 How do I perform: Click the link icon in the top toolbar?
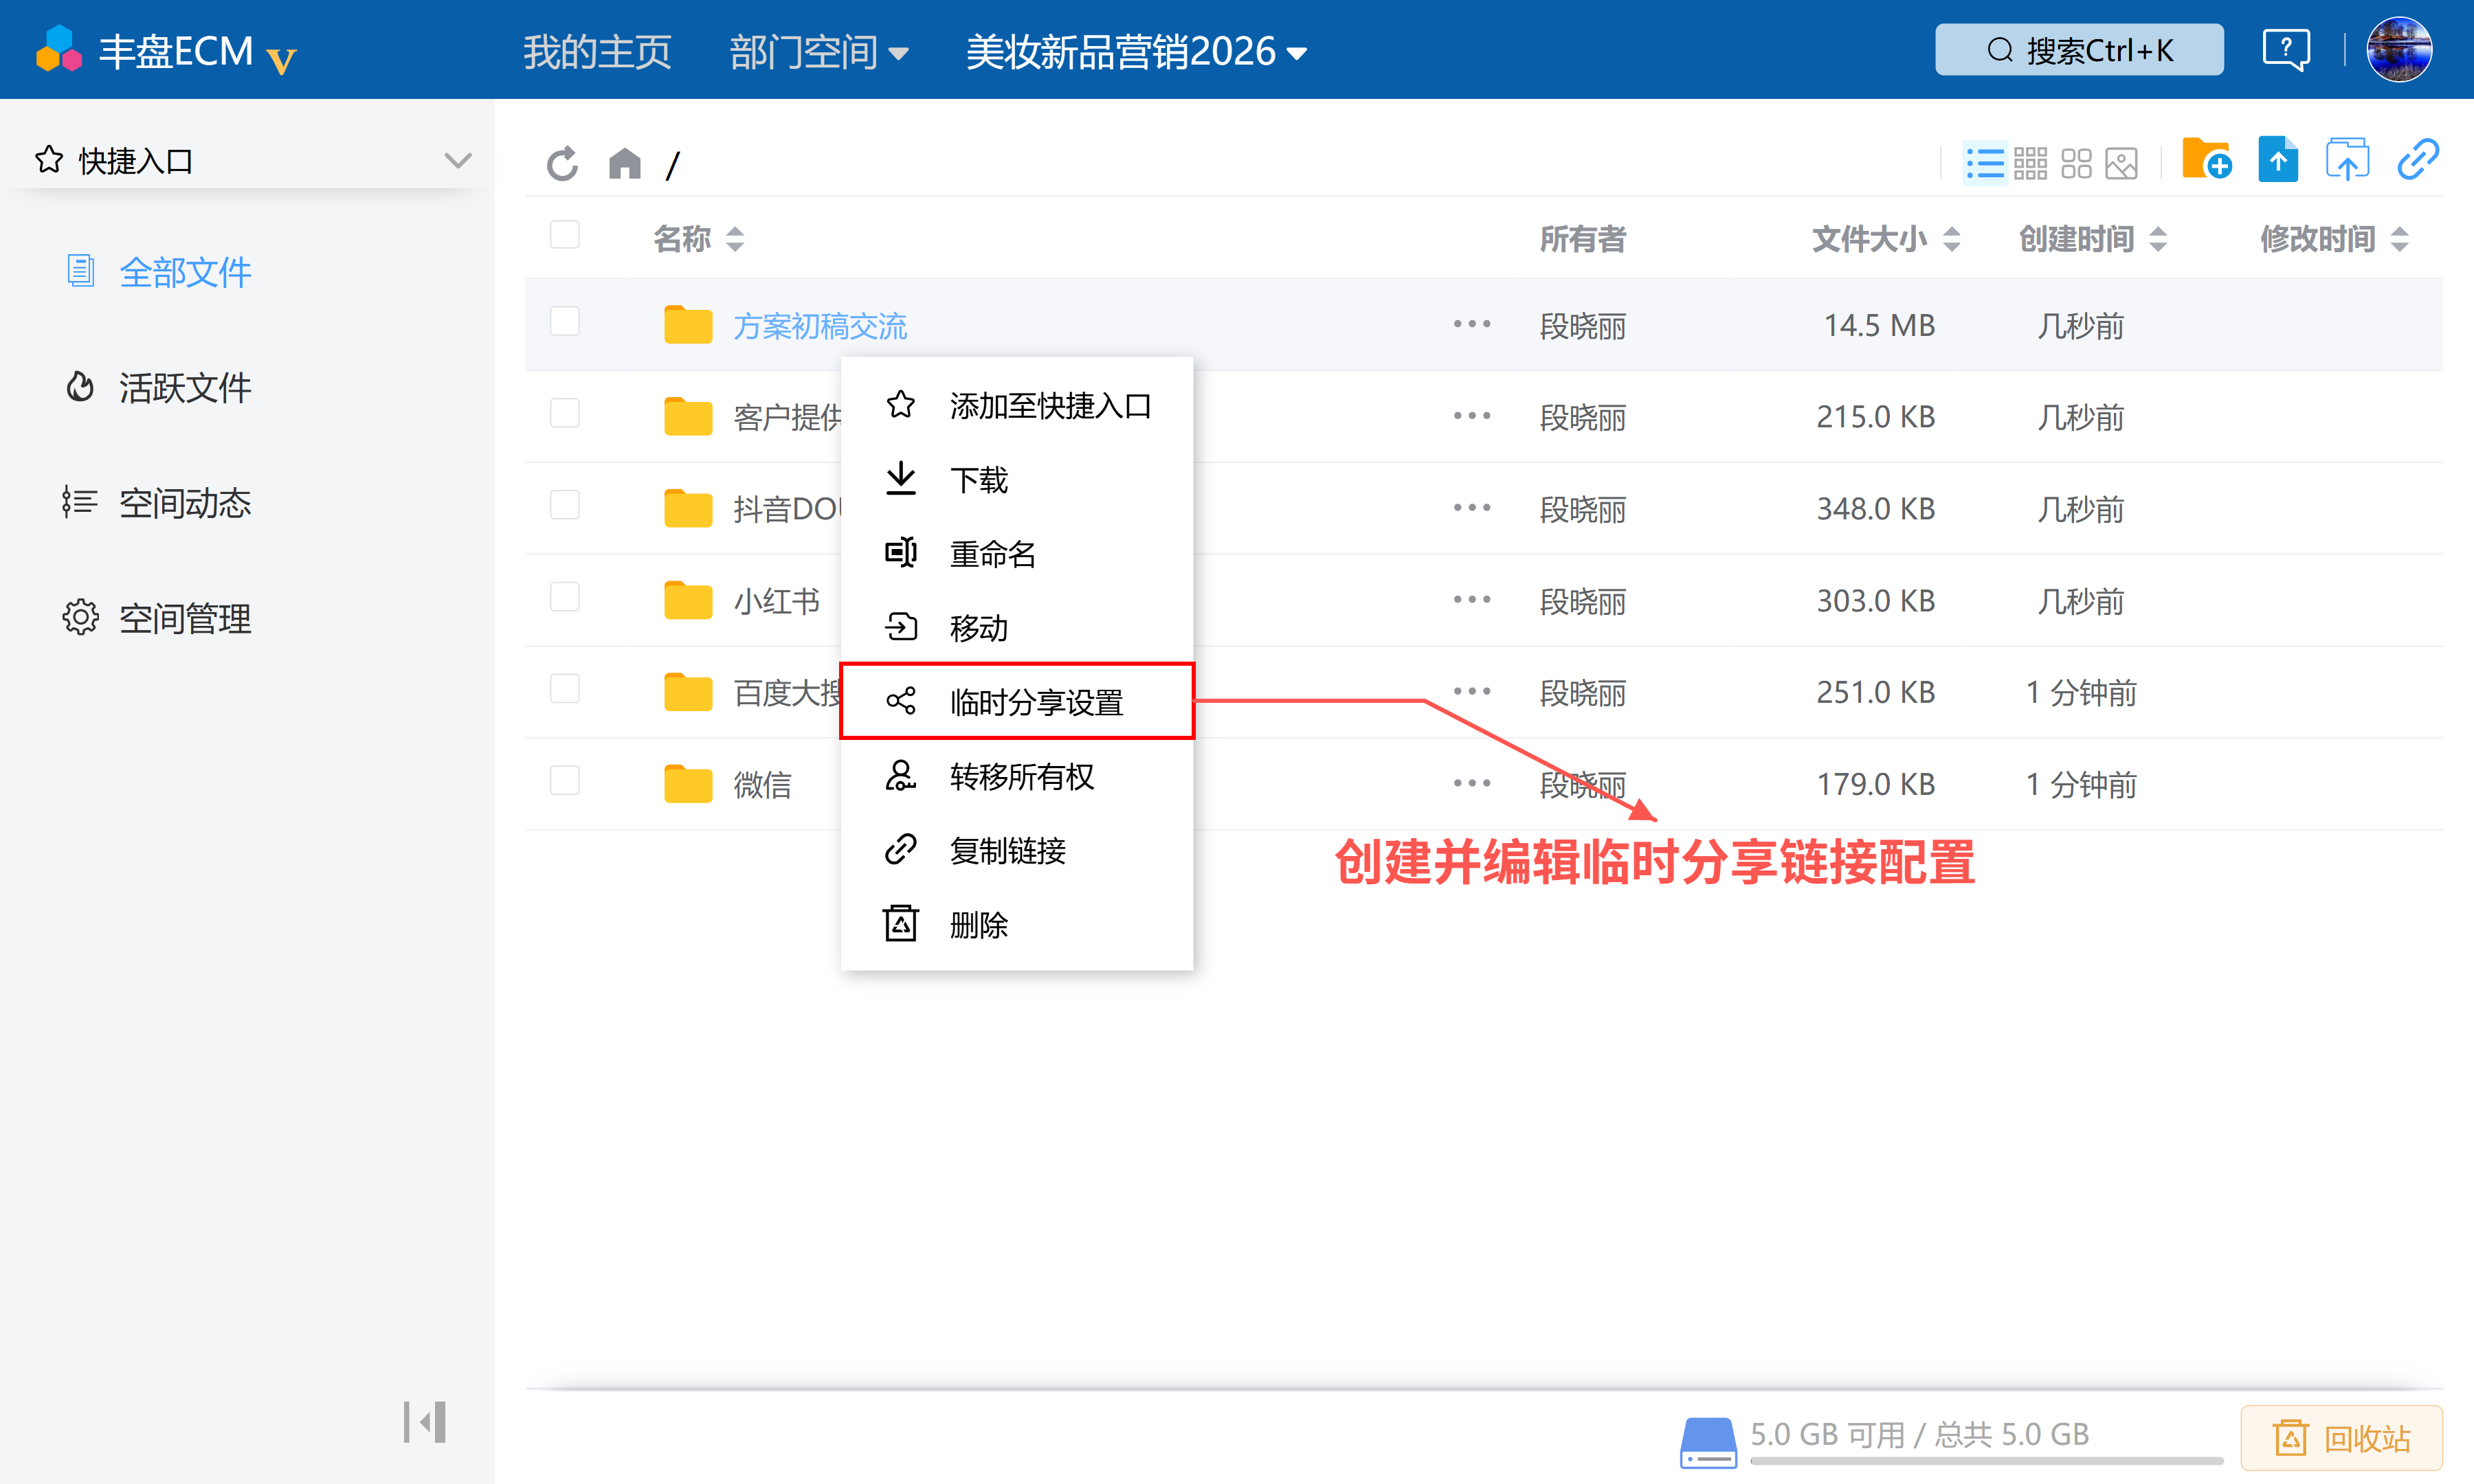[x=2418, y=160]
